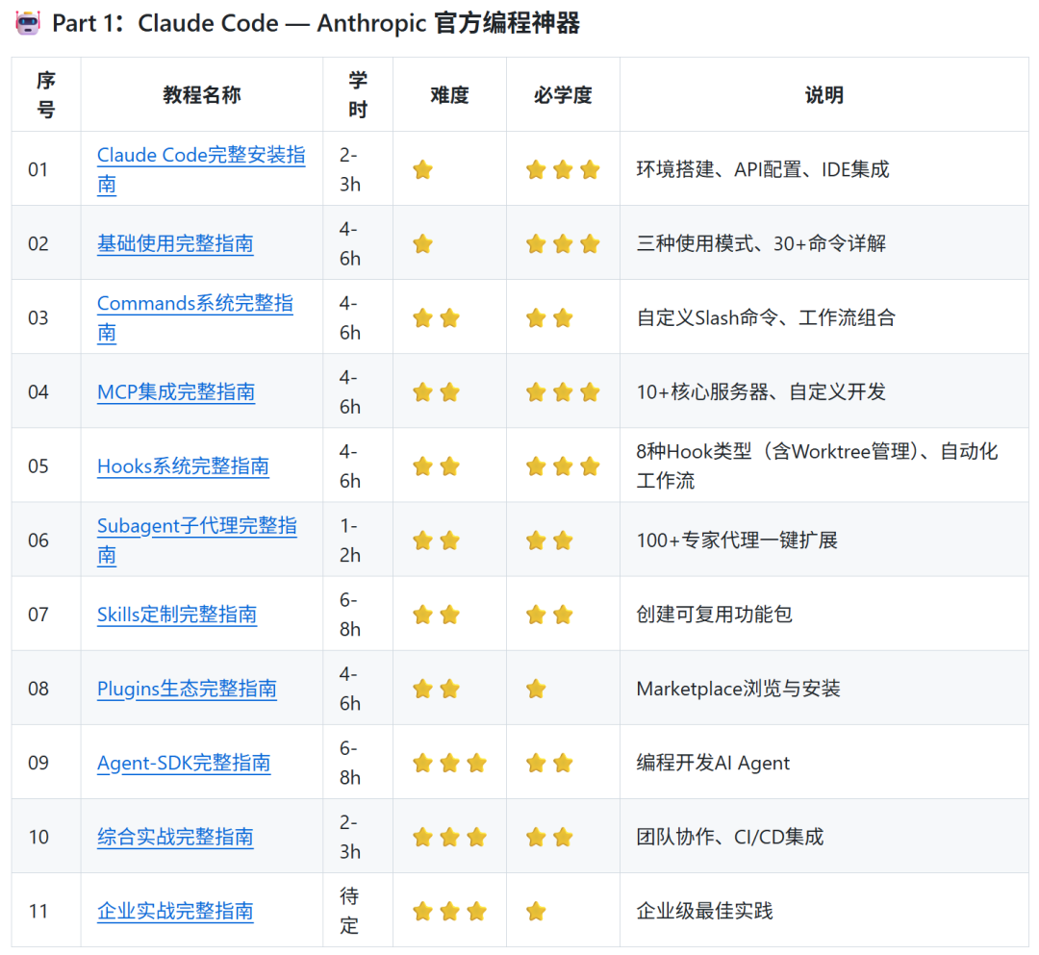The image size is (1039, 955).
Task: Select the description 团队协作、CI/CD集成
Action: click(x=729, y=837)
